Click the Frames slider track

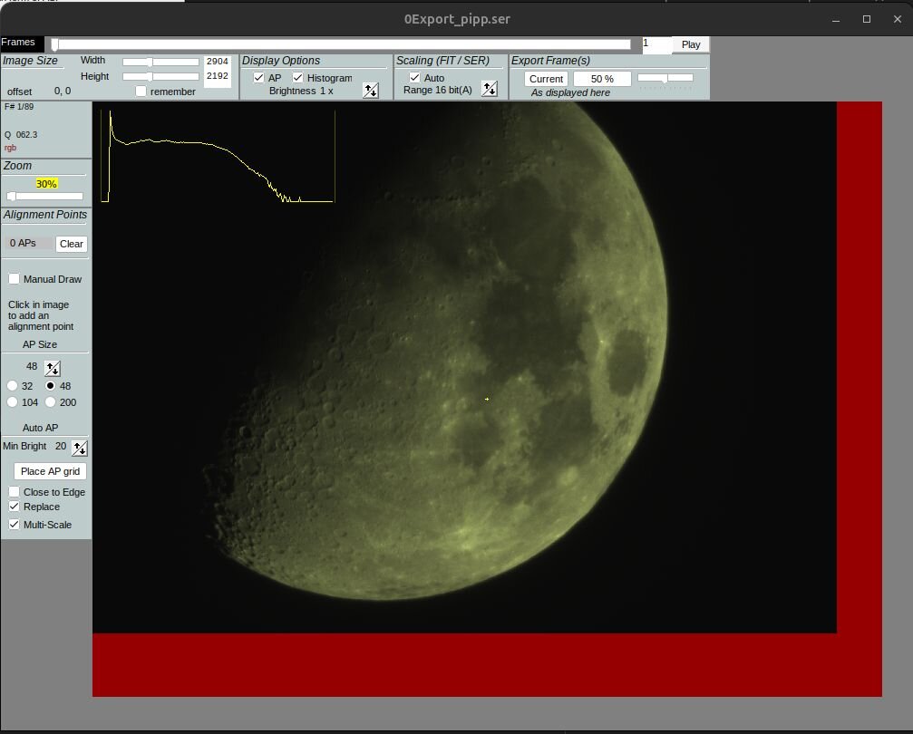click(x=341, y=44)
